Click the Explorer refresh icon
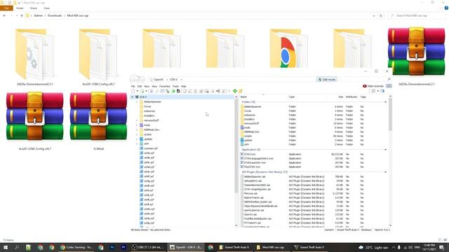This screenshot has width=449, height=252. click(381, 15)
